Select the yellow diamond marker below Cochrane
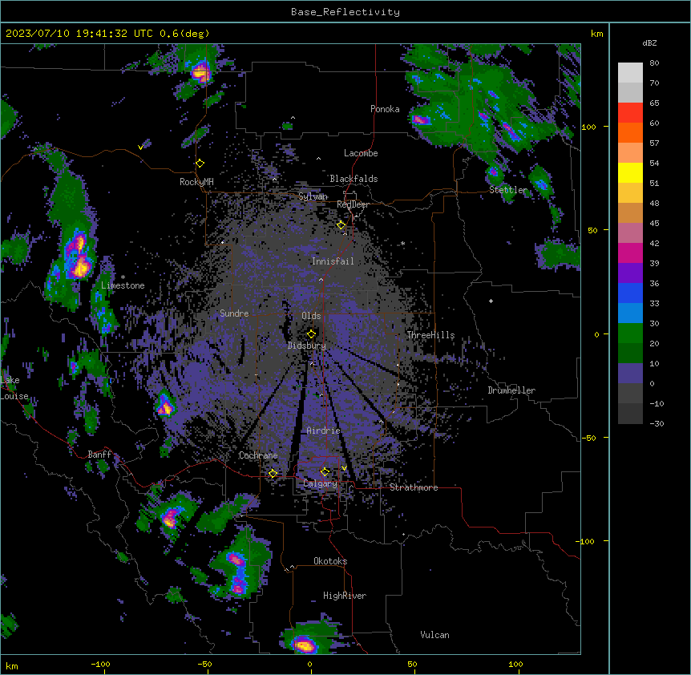Screen dimensions: 691x675 [273, 474]
